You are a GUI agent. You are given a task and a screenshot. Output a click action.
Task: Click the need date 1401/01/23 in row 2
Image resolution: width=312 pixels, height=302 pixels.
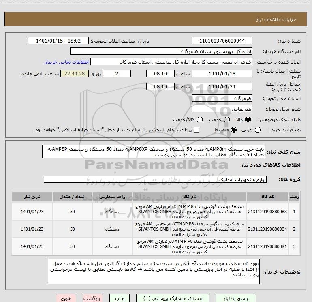[32, 229]
